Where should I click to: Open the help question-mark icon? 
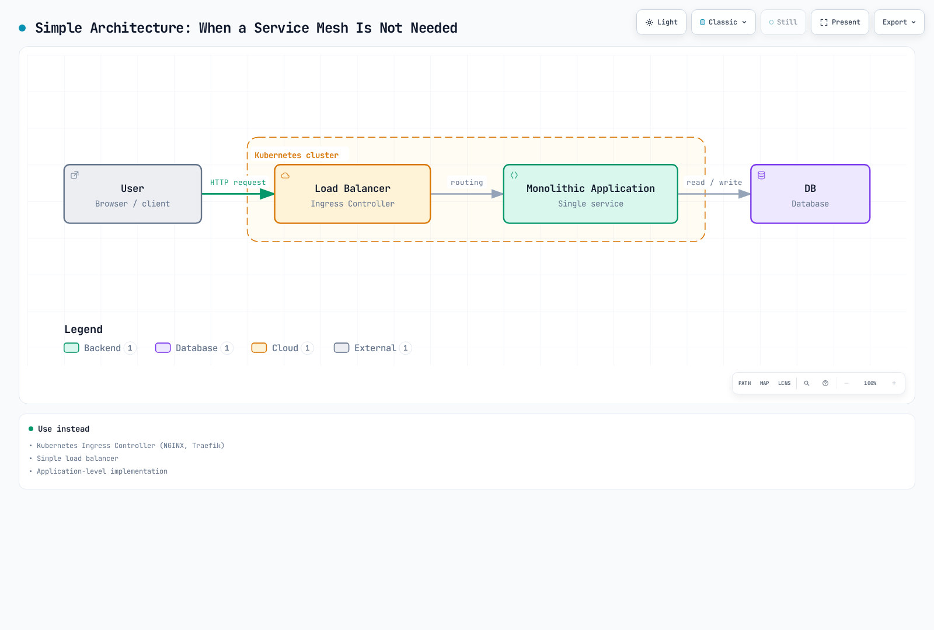pos(825,383)
